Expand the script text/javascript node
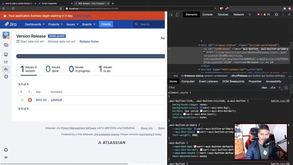Viewport: 293px width, 165px height. [199, 69]
